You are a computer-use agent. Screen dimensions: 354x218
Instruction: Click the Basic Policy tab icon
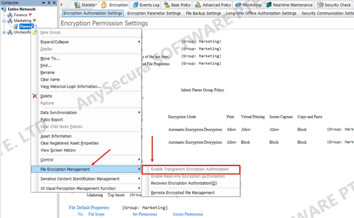pos(167,5)
